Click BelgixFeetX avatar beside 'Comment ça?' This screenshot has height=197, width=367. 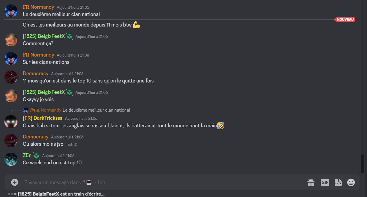coord(11,40)
